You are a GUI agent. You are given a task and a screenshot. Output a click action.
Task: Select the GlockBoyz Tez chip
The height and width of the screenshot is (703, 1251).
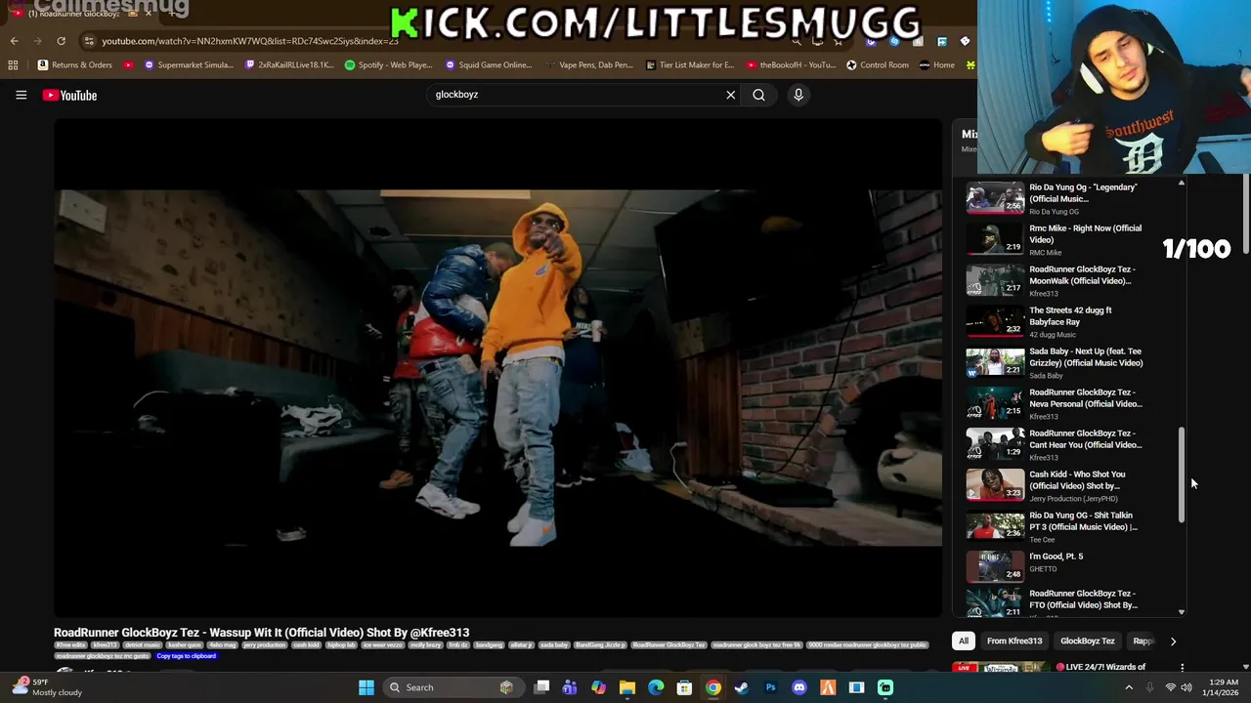pyautogui.click(x=1088, y=641)
